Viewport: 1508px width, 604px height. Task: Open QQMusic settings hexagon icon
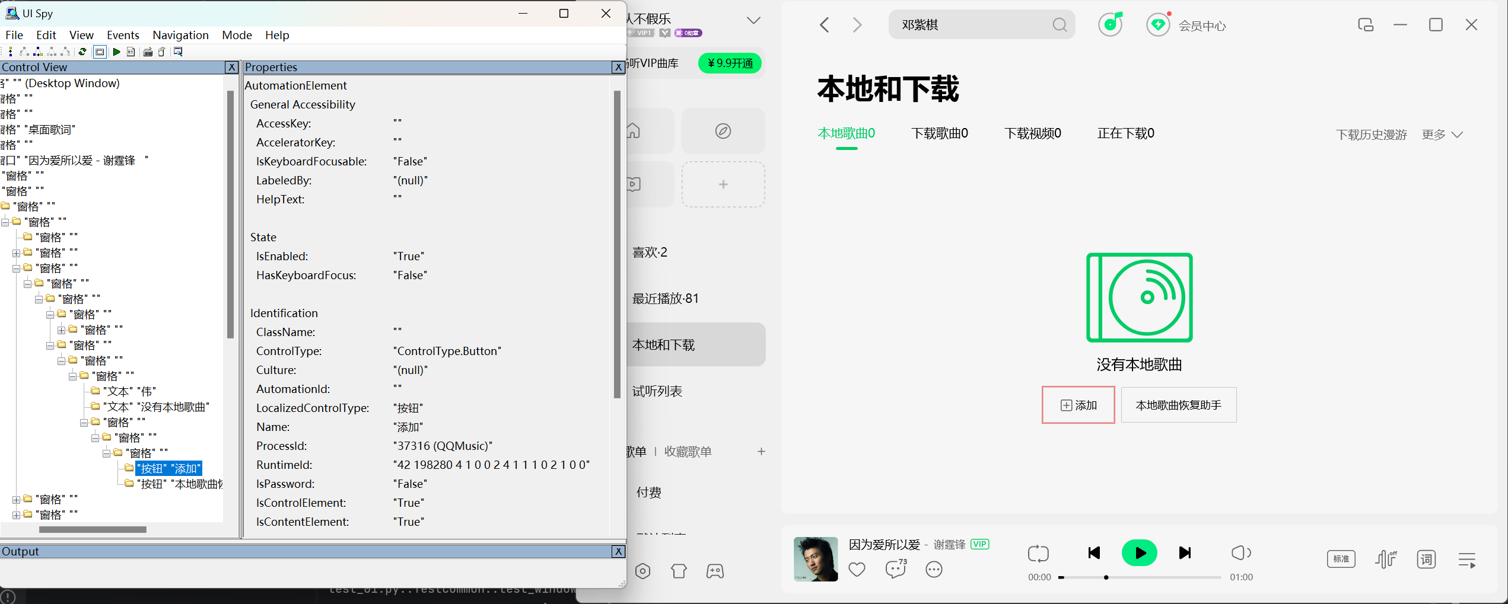pos(642,571)
